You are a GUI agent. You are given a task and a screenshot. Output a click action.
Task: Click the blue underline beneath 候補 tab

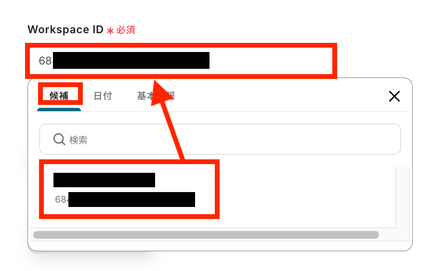(59, 110)
